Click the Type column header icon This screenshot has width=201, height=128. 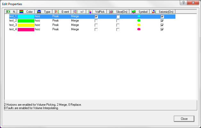pyautogui.click(x=39, y=12)
